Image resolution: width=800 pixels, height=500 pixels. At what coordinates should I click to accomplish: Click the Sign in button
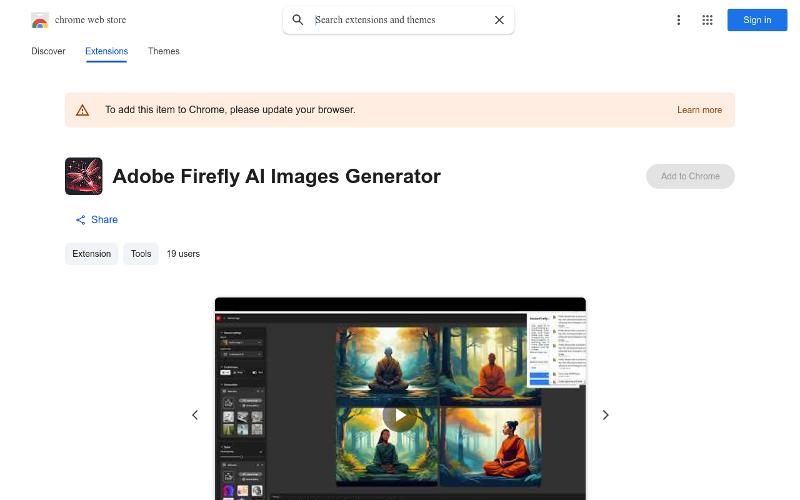(x=757, y=20)
